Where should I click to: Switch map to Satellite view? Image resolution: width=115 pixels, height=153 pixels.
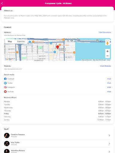click(21, 42)
